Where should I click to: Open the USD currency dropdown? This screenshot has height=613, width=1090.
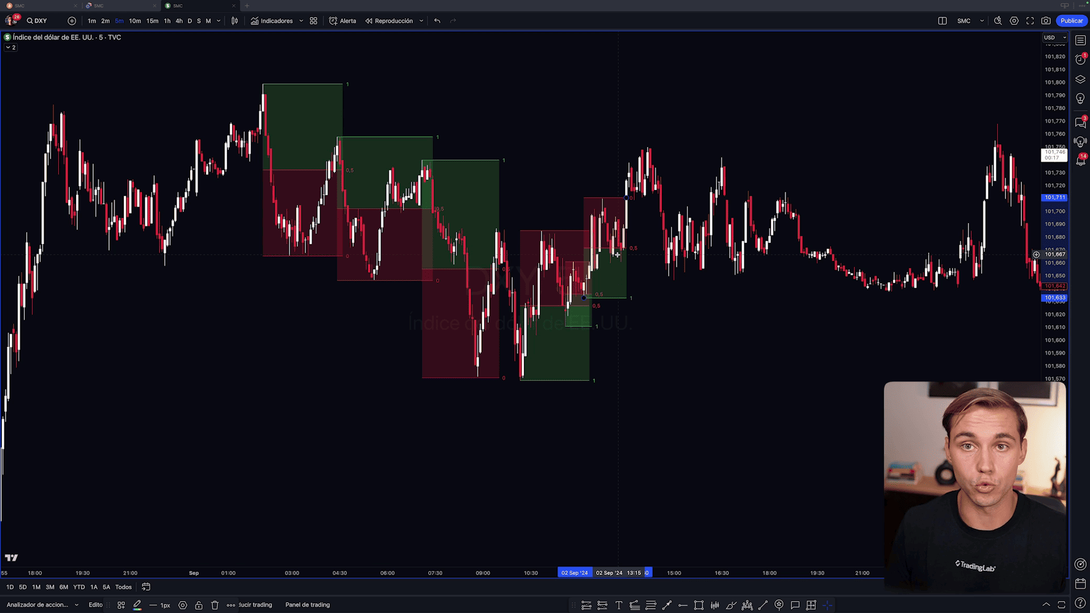[1055, 37]
